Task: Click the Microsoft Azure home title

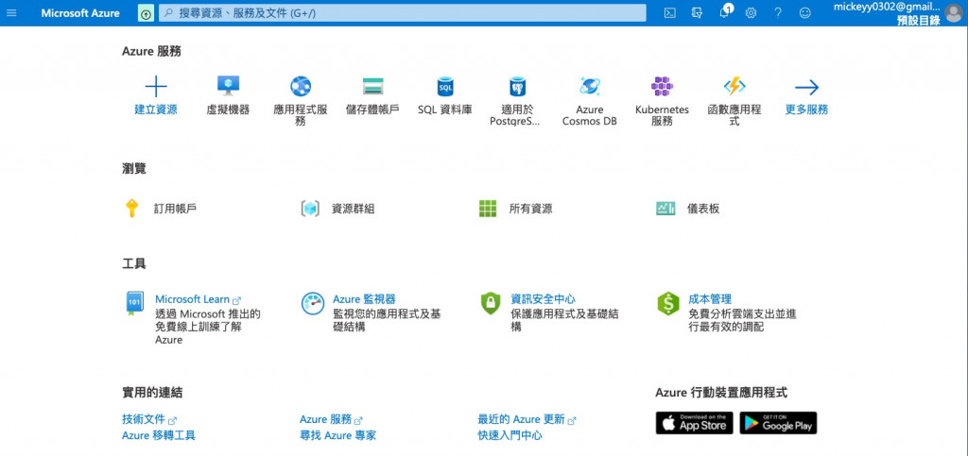Action: [x=80, y=13]
